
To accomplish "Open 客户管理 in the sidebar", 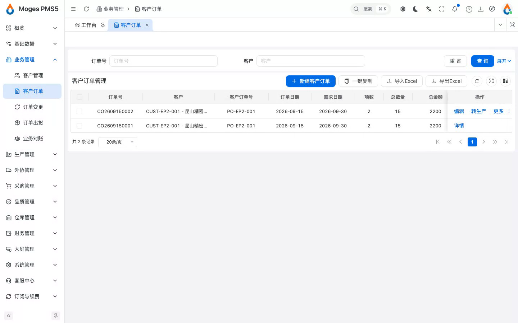I will [x=32, y=75].
